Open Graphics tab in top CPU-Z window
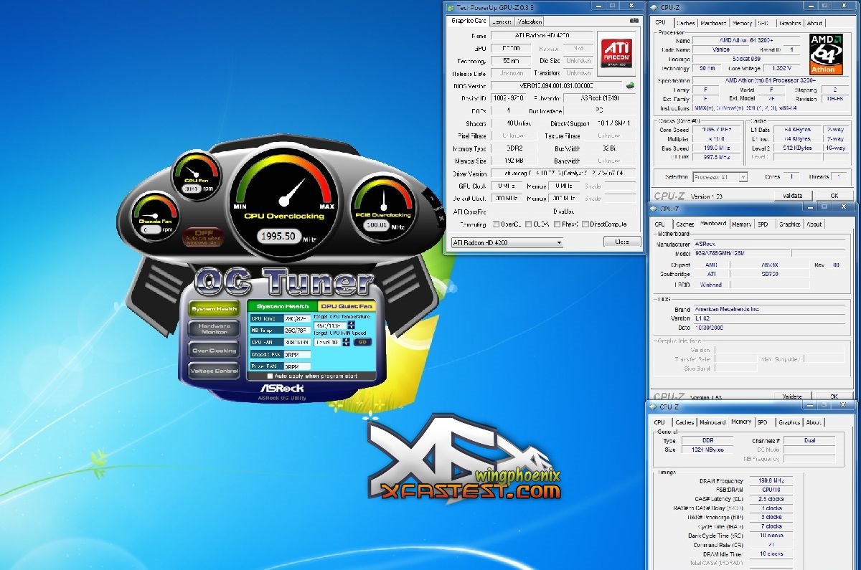This screenshot has width=861, height=570. coord(789,24)
